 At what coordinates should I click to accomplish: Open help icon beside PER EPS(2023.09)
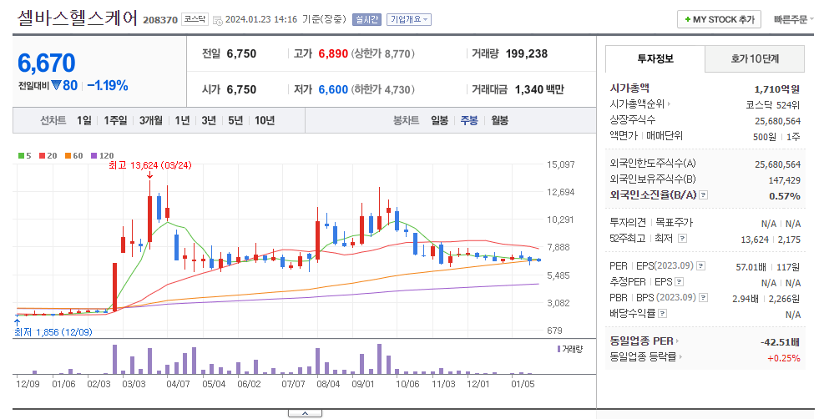(701, 266)
